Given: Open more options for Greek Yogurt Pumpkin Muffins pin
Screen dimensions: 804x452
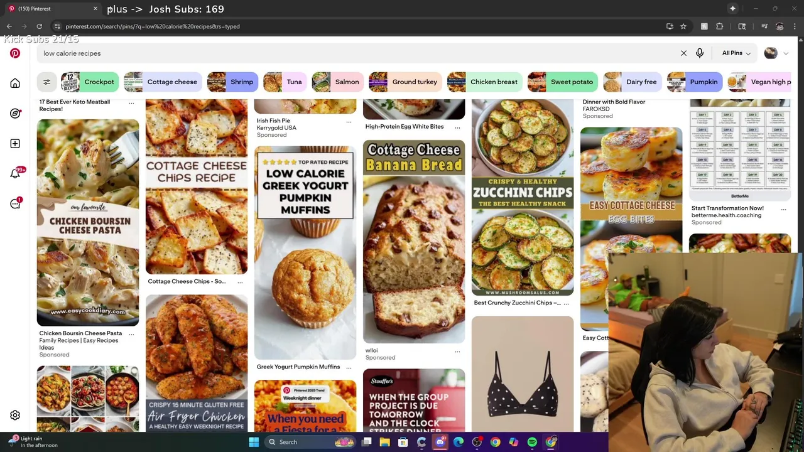Looking at the screenshot, I should 349,367.
